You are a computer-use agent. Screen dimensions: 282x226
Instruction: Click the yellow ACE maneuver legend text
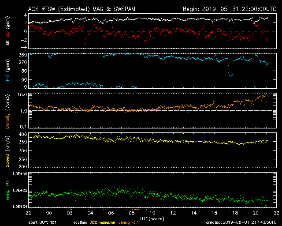tap(103, 222)
